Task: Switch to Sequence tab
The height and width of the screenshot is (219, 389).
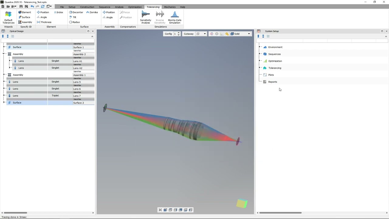Action: point(105,7)
